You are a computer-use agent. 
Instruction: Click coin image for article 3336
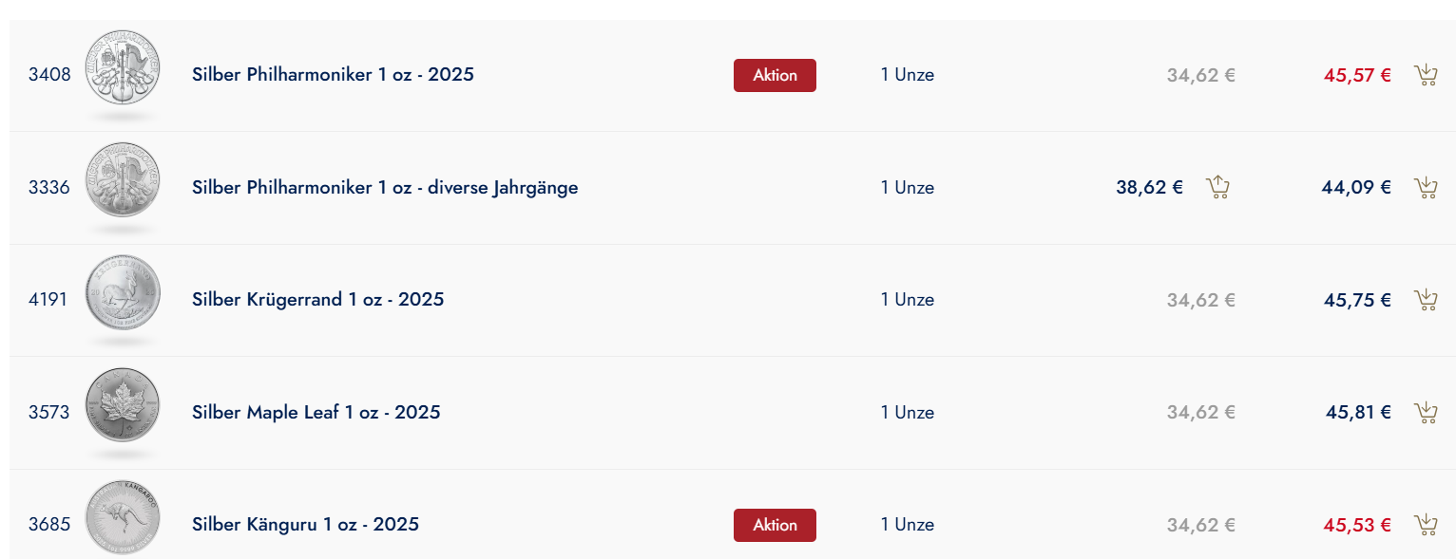(123, 180)
